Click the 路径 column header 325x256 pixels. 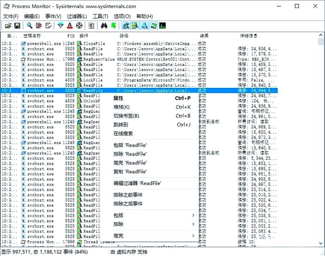[x=124, y=35]
